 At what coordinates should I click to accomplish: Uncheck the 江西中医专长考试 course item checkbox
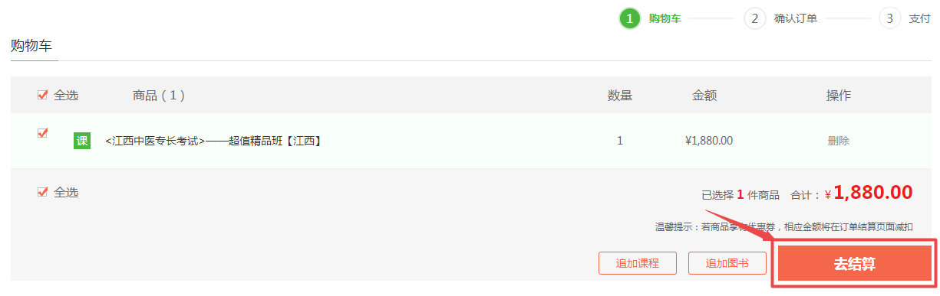pos(43,133)
